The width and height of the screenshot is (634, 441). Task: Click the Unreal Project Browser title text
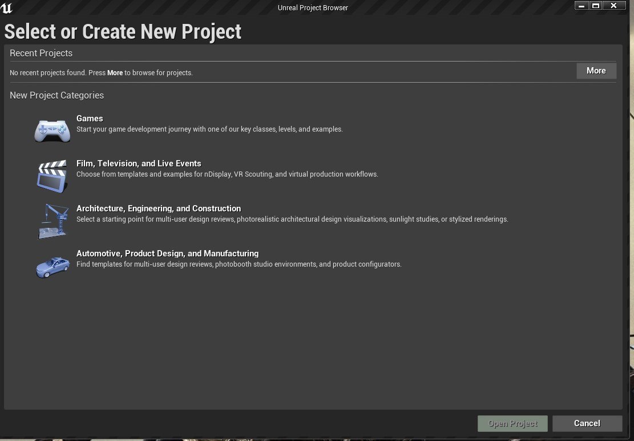pyautogui.click(x=313, y=7)
